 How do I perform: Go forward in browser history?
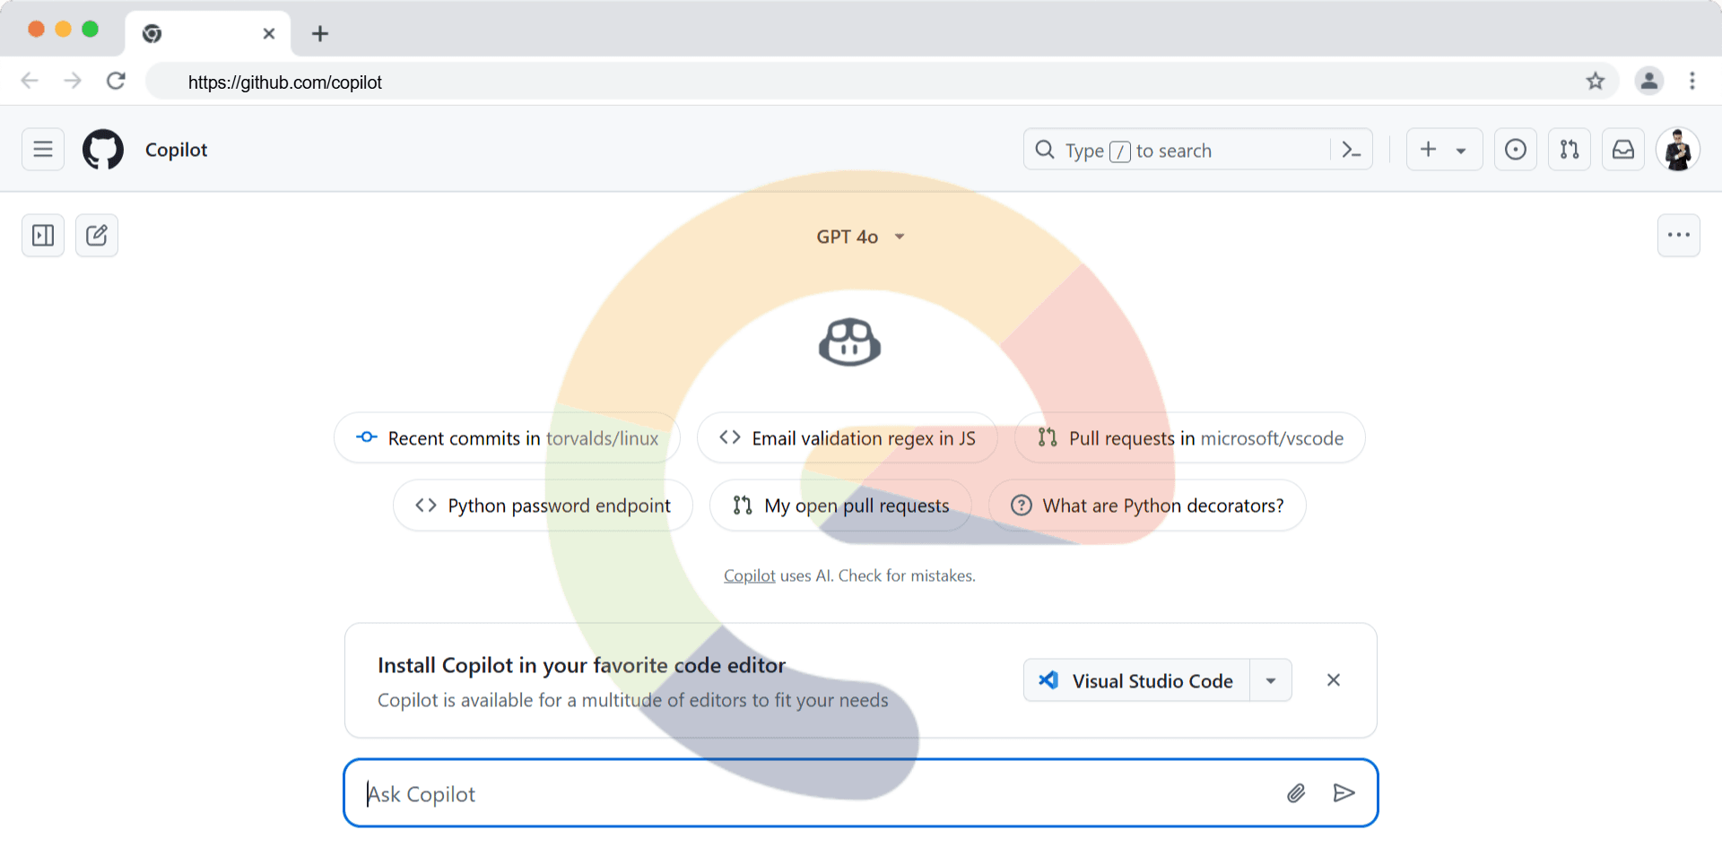[x=73, y=82]
